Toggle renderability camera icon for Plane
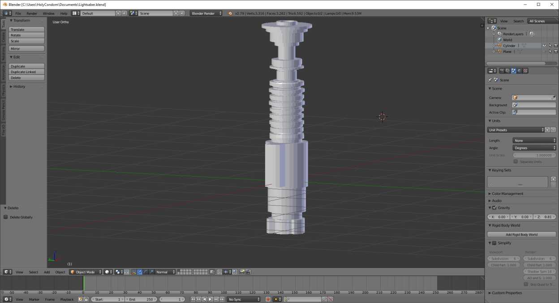Viewport: 559px width, 303px height. point(556,52)
